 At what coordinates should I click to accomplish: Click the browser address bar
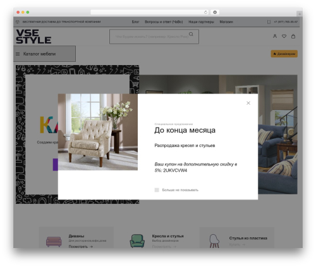(x=150, y=12)
